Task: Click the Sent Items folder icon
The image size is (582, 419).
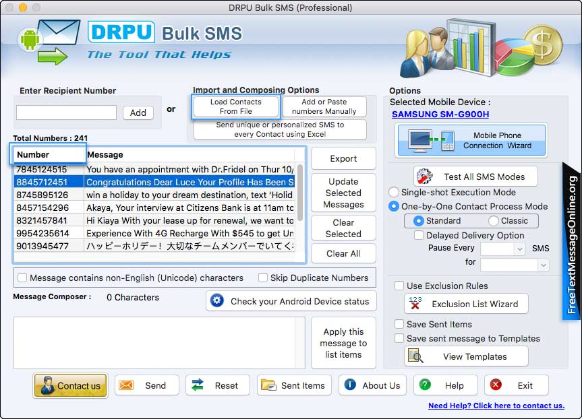Action: coord(268,385)
